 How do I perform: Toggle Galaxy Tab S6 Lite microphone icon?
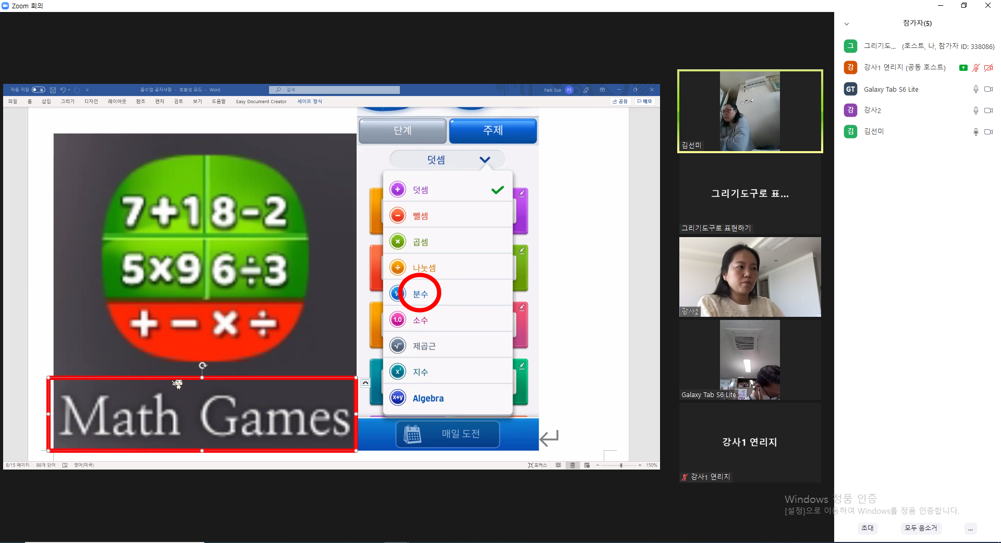click(976, 89)
